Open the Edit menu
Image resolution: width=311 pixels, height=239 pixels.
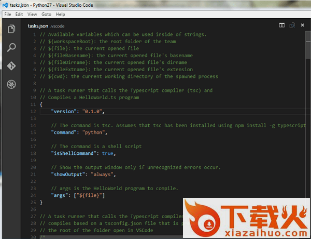click(19, 15)
